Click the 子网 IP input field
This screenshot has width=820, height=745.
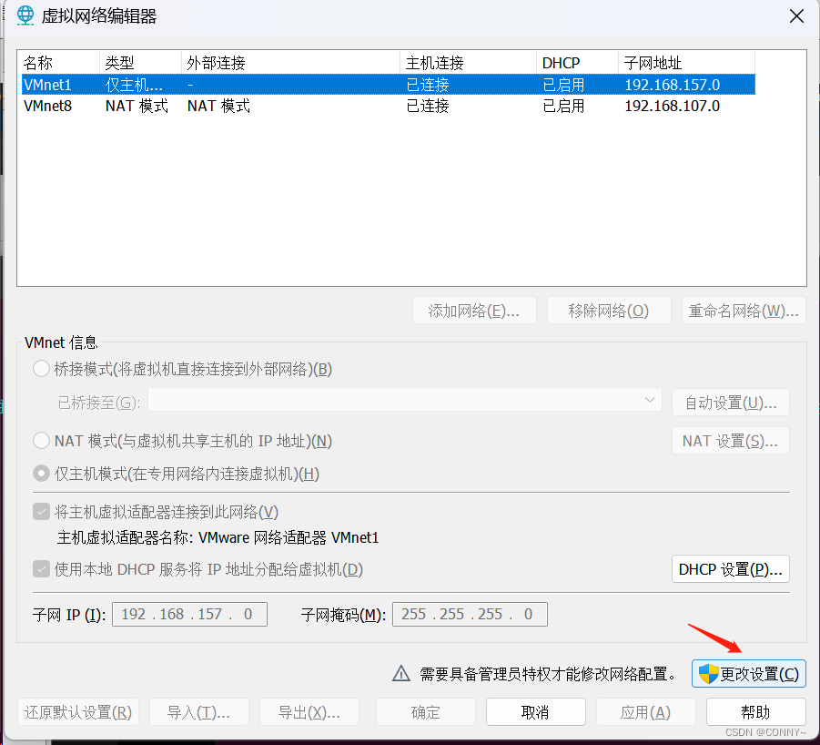tap(189, 614)
